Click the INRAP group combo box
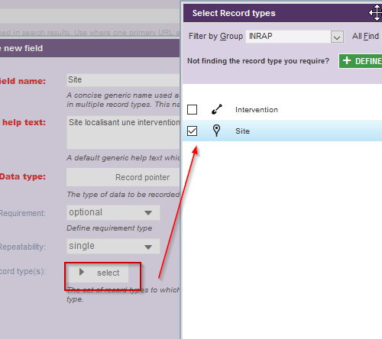 pos(294,37)
